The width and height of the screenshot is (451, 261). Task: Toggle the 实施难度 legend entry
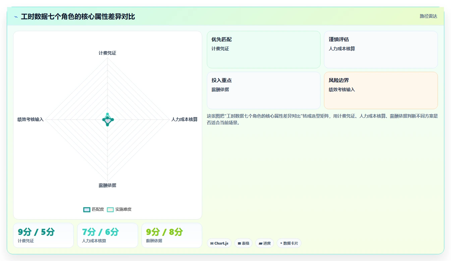click(119, 209)
